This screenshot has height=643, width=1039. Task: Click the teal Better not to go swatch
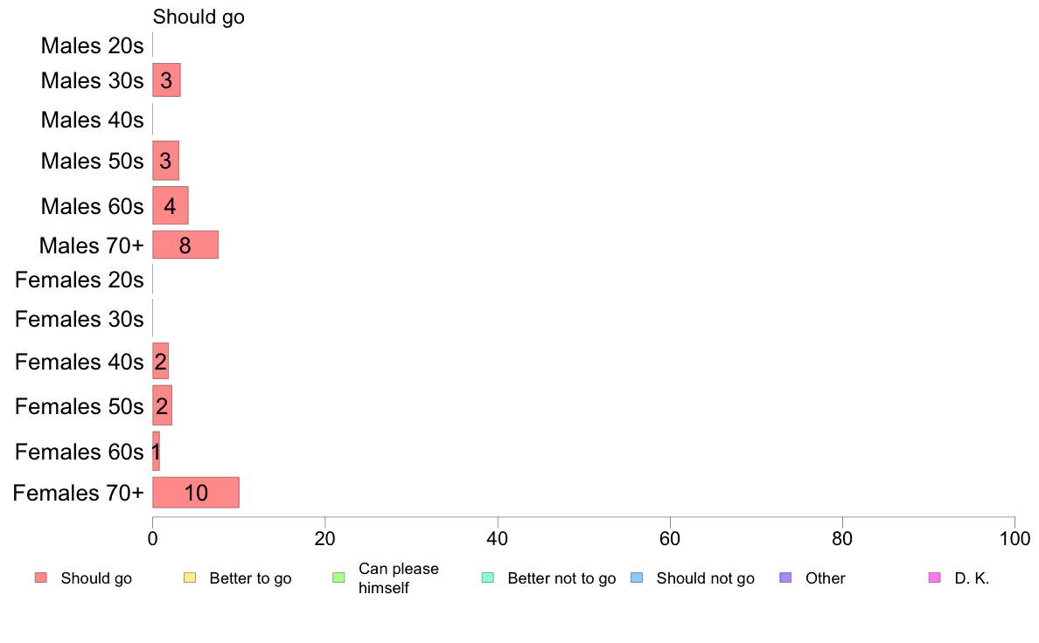point(488,577)
